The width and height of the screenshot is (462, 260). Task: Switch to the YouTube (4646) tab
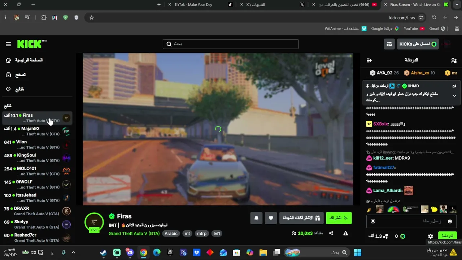click(345, 5)
